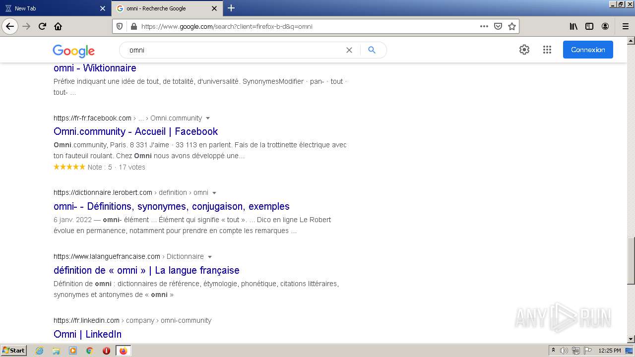This screenshot has height=357, width=635.
Task: Click the vertical scrollbar thumb
Action: pos(631,261)
